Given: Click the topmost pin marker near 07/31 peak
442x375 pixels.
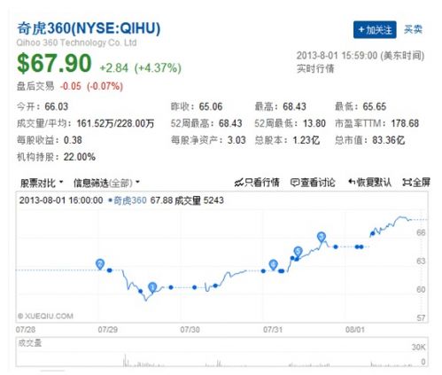Looking at the screenshot, I should click(322, 237).
